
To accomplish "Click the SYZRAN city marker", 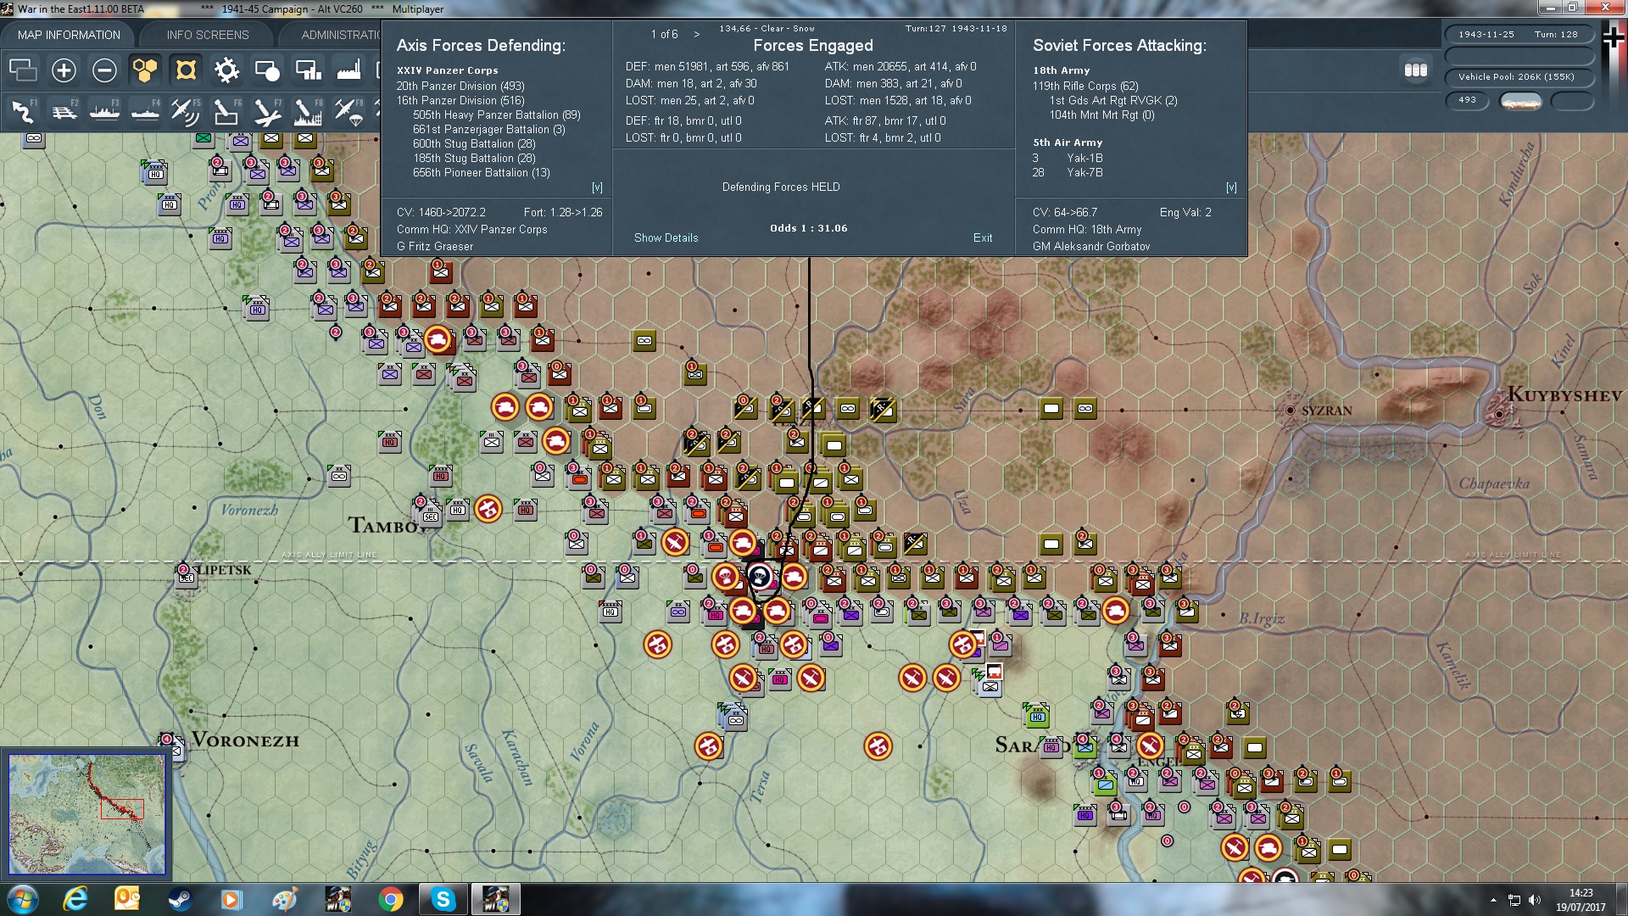I will tap(1291, 411).
